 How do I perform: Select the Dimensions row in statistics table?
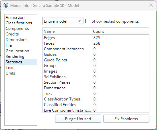point(96,88)
